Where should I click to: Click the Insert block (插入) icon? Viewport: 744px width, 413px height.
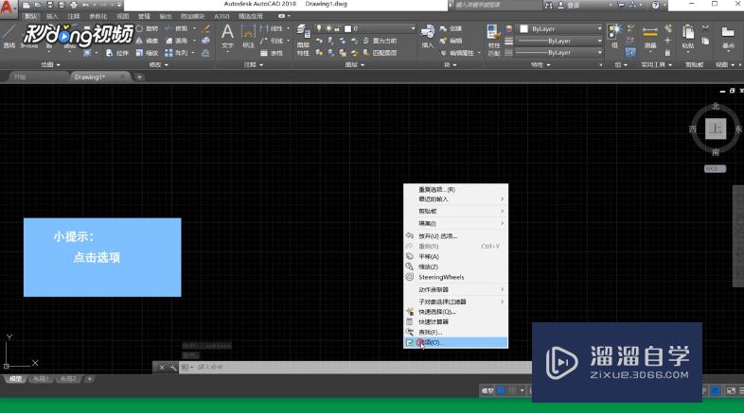[x=428, y=33]
